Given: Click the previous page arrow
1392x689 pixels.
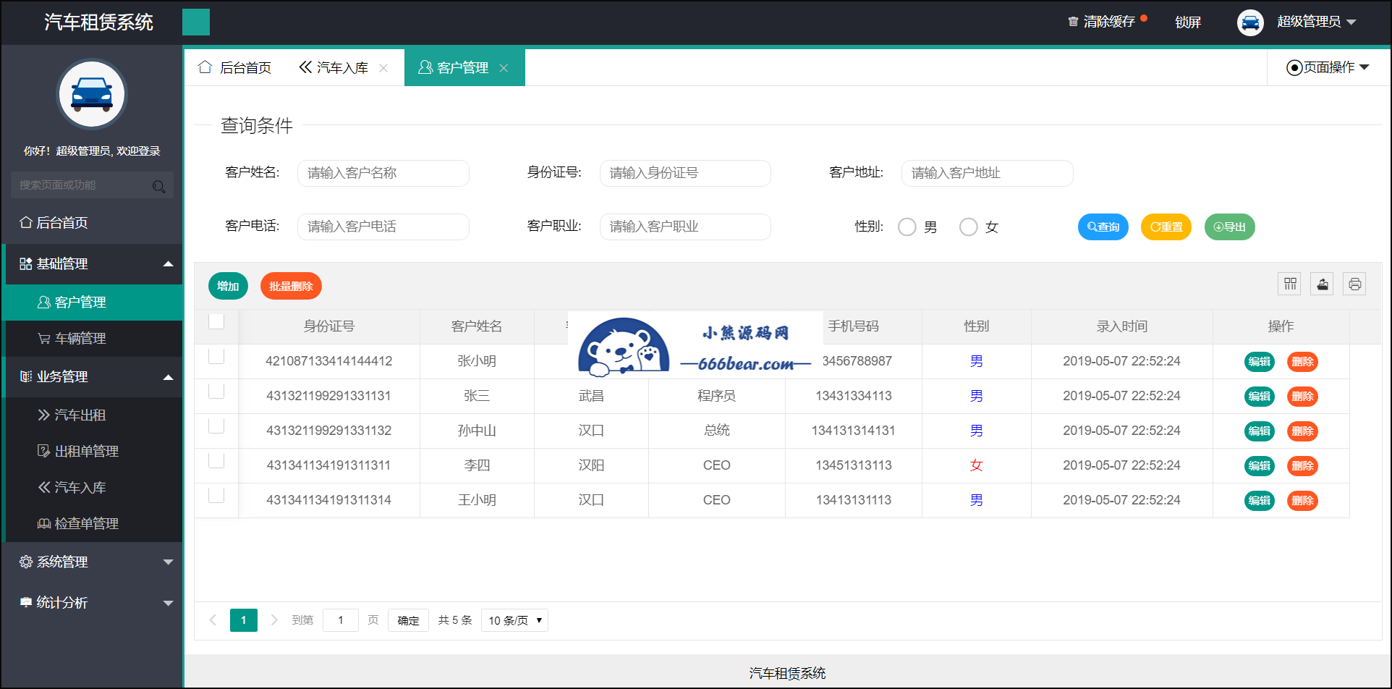Looking at the screenshot, I should (x=213, y=620).
